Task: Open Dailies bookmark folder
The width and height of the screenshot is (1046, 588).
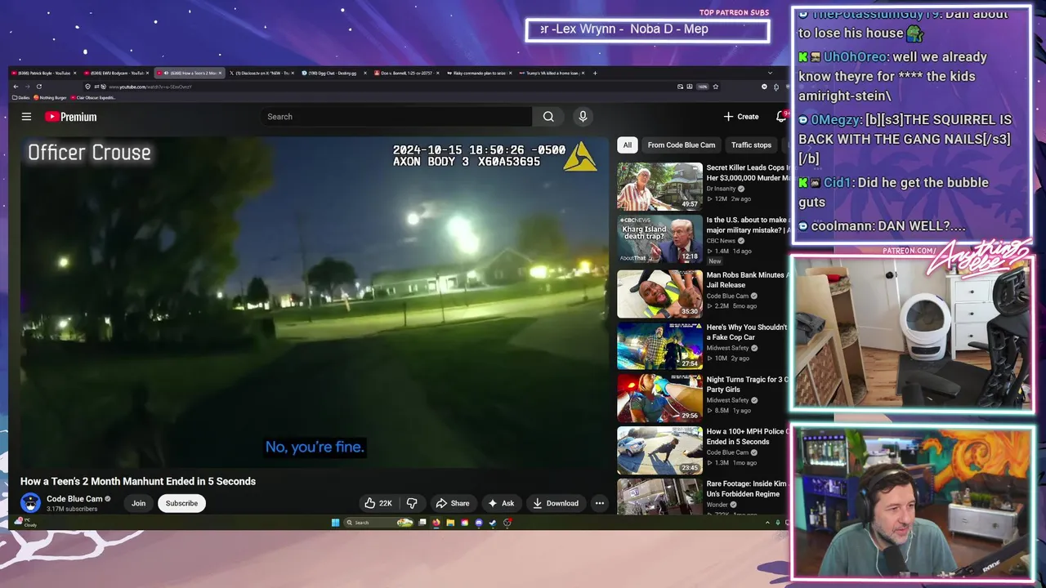Action: 21,97
